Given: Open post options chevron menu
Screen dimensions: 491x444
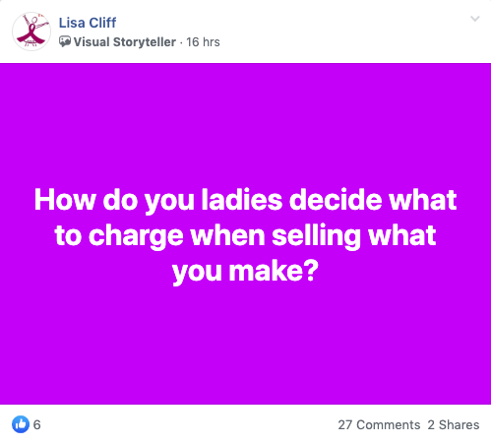Looking at the screenshot, I should point(475,19).
